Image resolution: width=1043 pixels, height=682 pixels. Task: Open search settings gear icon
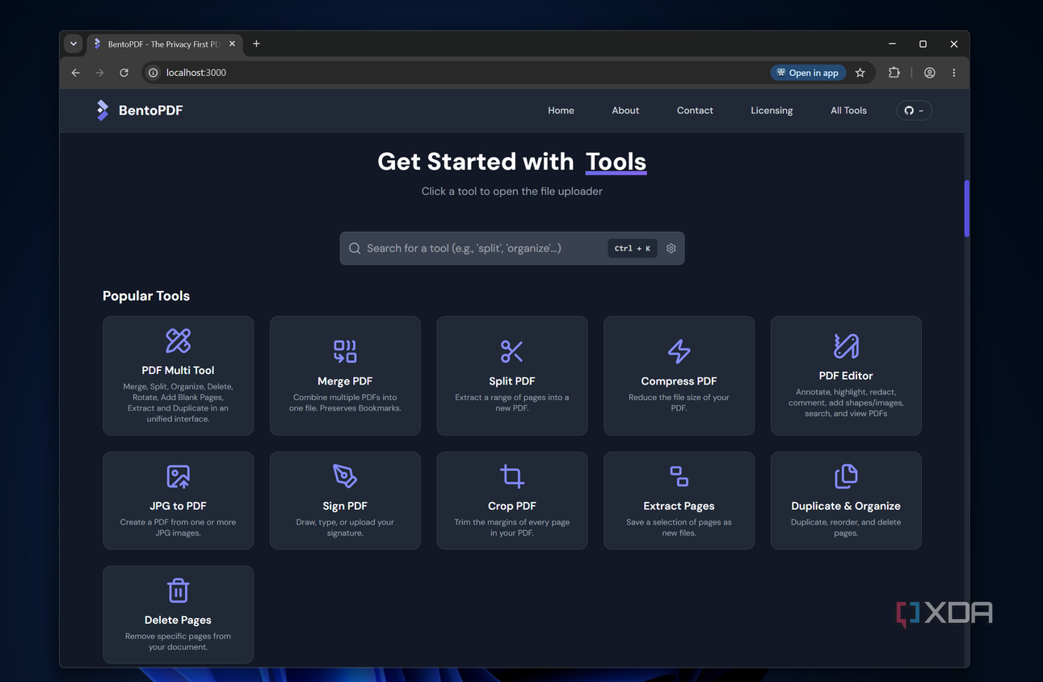(x=671, y=248)
